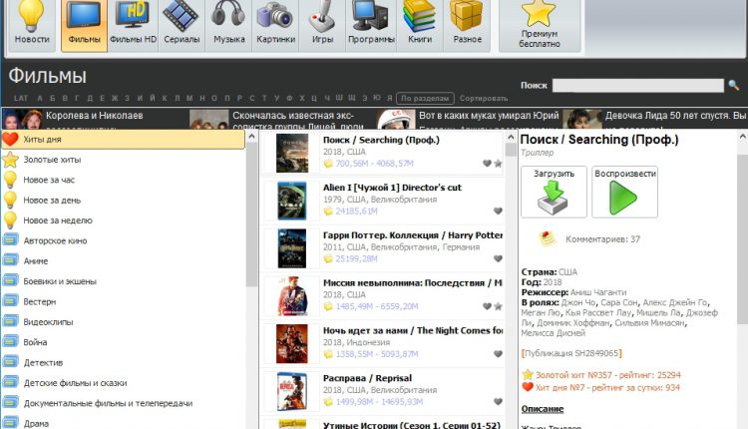Click the Harry Potter poster thumbnail

click(x=292, y=248)
